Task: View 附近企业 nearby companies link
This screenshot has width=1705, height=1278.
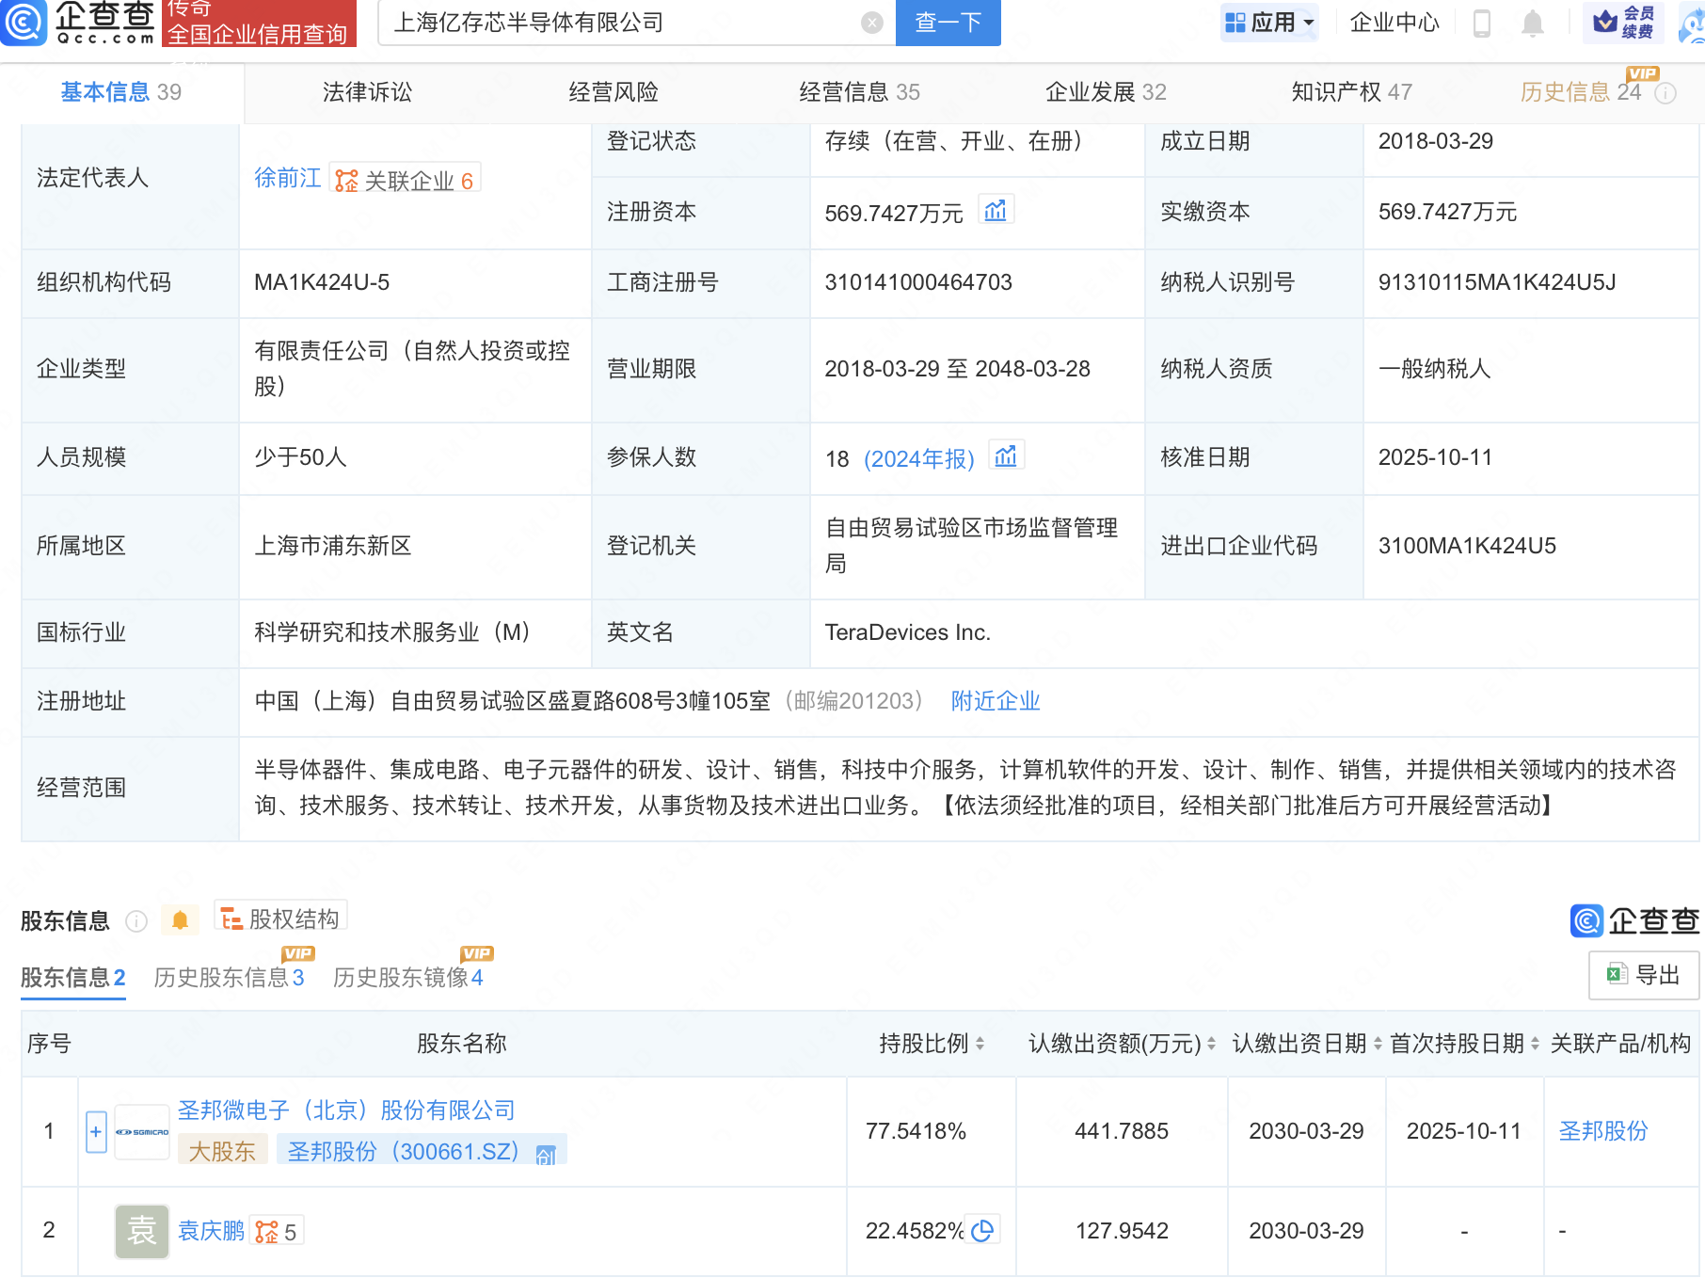Action: (x=995, y=701)
